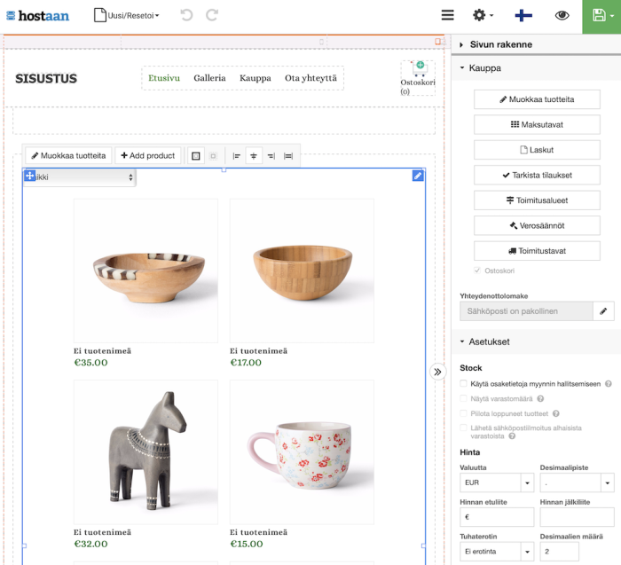
Task: Open Verosäännöt tax rules
Action: click(537, 225)
